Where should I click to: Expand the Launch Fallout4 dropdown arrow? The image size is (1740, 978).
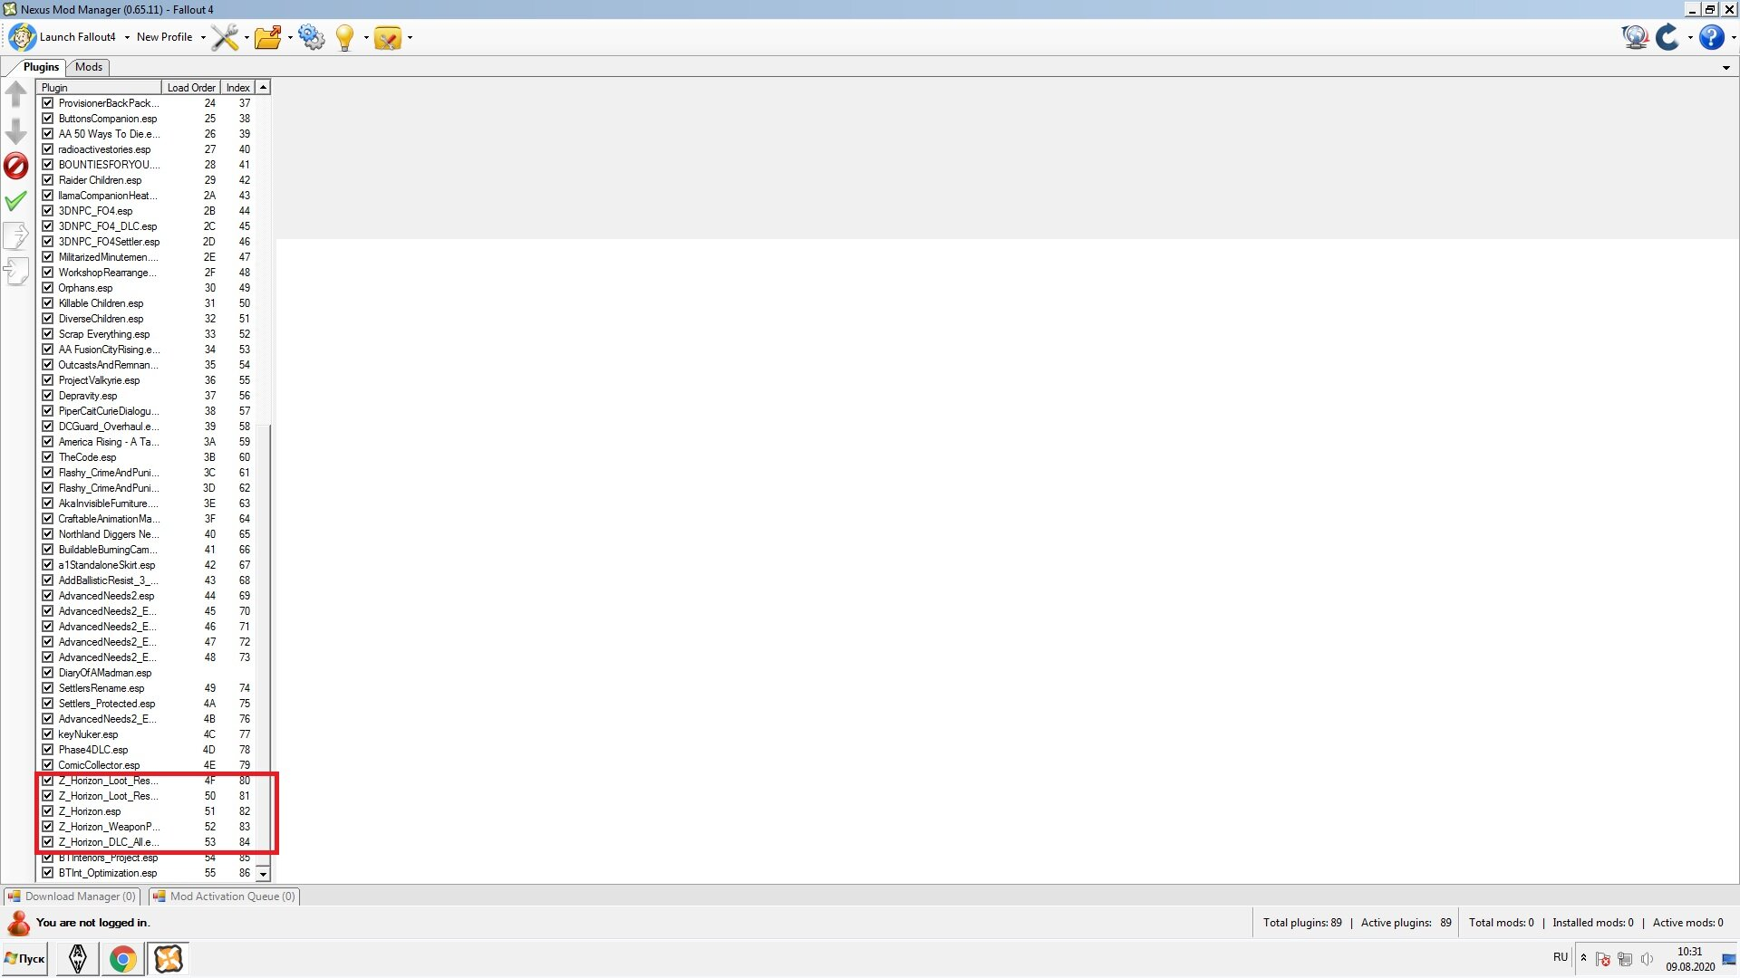click(x=127, y=37)
